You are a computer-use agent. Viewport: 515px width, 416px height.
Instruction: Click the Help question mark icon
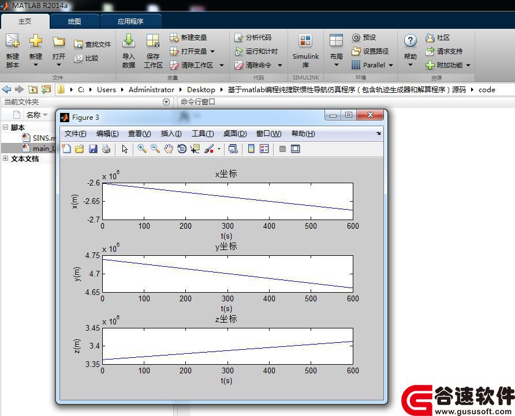coord(410,41)
